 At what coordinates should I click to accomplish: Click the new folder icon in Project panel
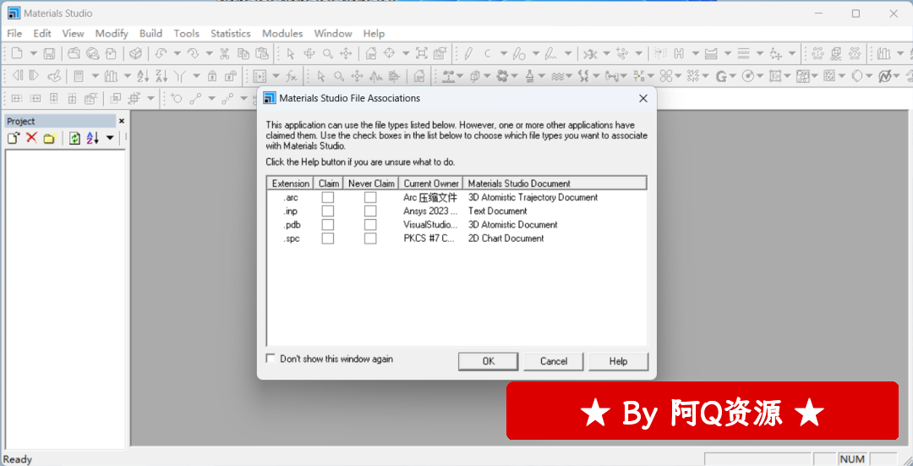pyautogui.click(x=49, y=138)
